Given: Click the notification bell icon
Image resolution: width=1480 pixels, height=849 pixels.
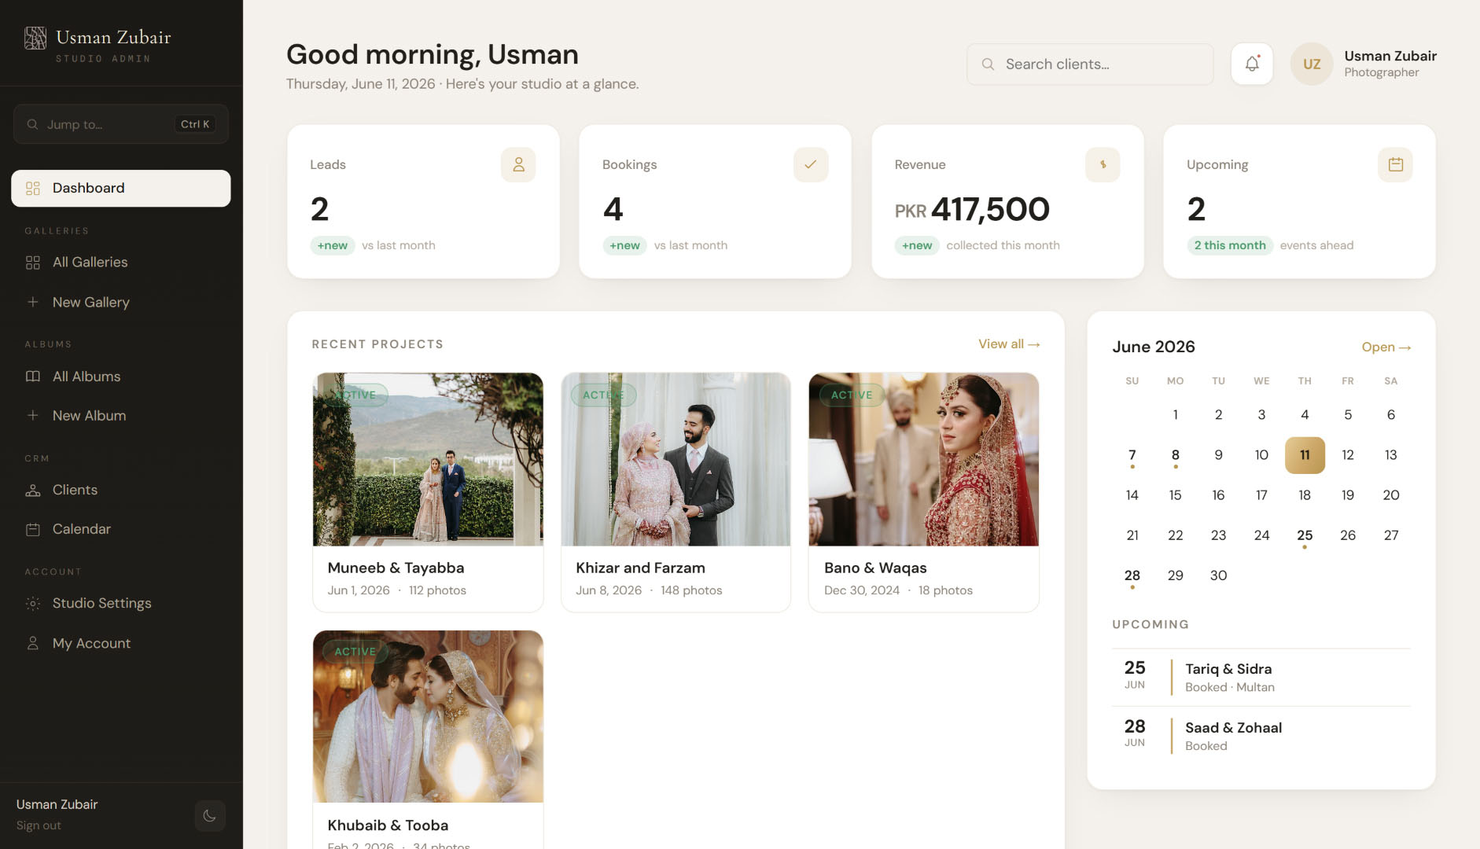Looking at the screenshot, I should [x=1252, y=64].
